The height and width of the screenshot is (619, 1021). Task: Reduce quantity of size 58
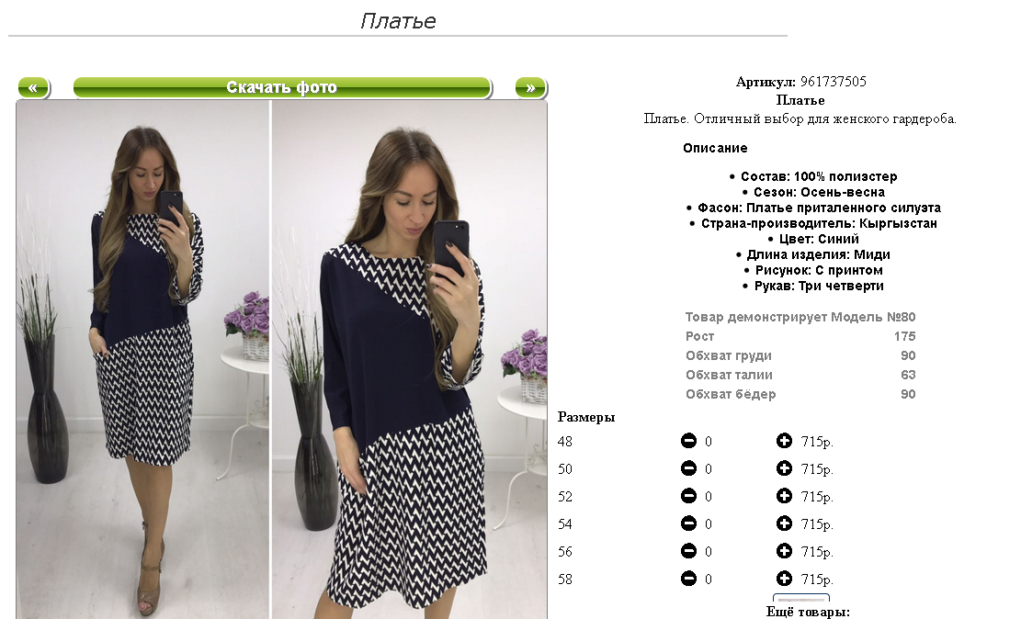(688, 578)
